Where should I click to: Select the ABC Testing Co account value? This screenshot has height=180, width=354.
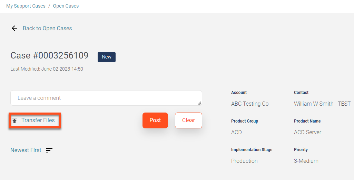250,104
